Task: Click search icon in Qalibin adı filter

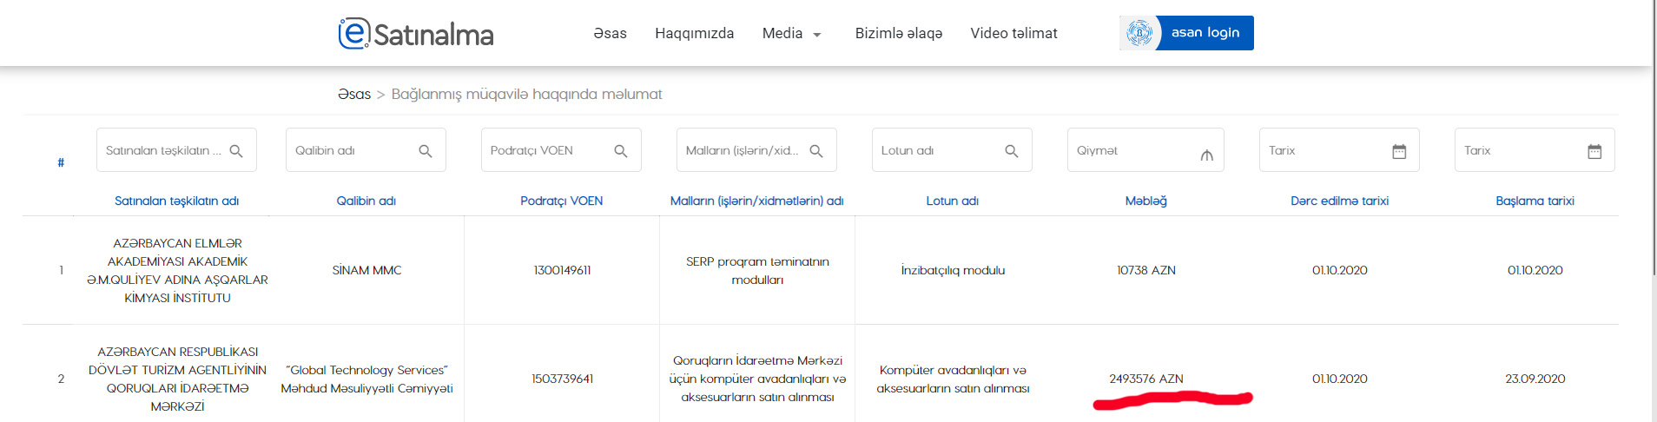Action: click(426, 151)
